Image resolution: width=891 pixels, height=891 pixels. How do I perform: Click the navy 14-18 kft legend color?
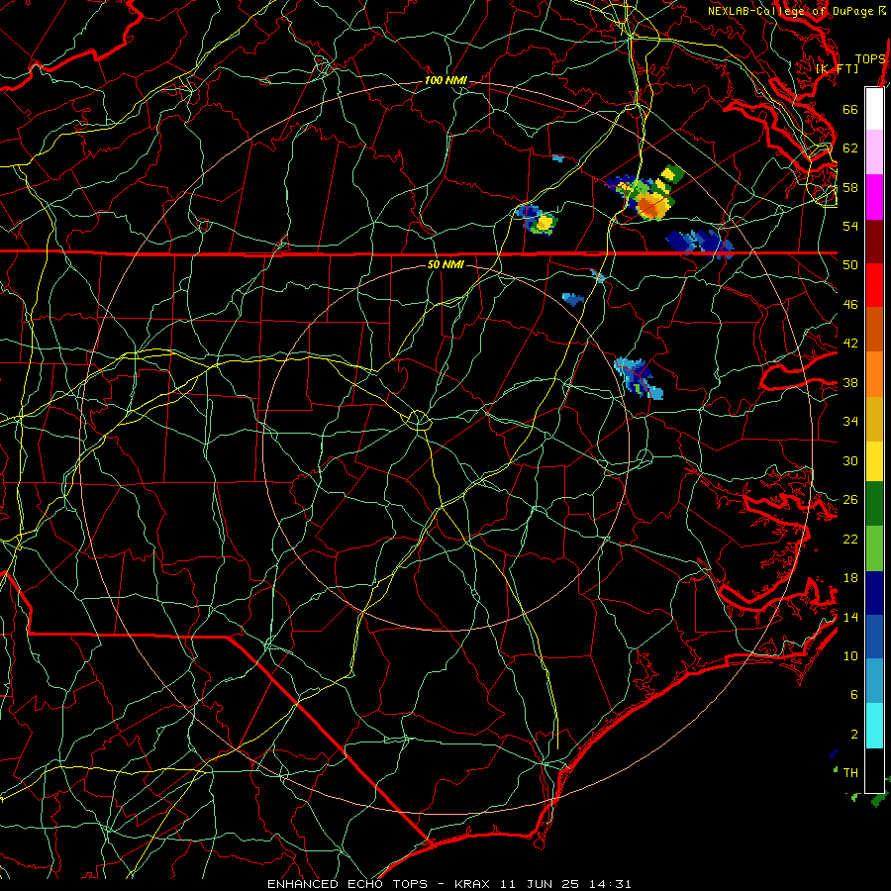(x=874, y=593)
